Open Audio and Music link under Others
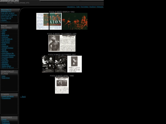Image resolution: width=166 pixels, height=124 pixels. coord(8,96)
